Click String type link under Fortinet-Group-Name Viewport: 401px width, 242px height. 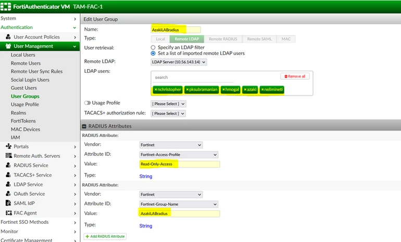pos(146,226)
